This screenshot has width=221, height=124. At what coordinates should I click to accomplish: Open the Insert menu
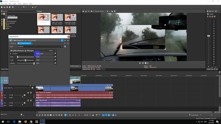15,4
